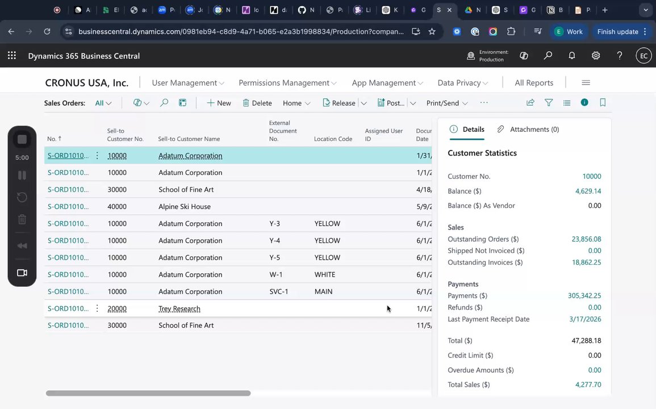This screenshot has height=409, width=656.
Task: Open the filter pane funnel icon
Action: 549,103
